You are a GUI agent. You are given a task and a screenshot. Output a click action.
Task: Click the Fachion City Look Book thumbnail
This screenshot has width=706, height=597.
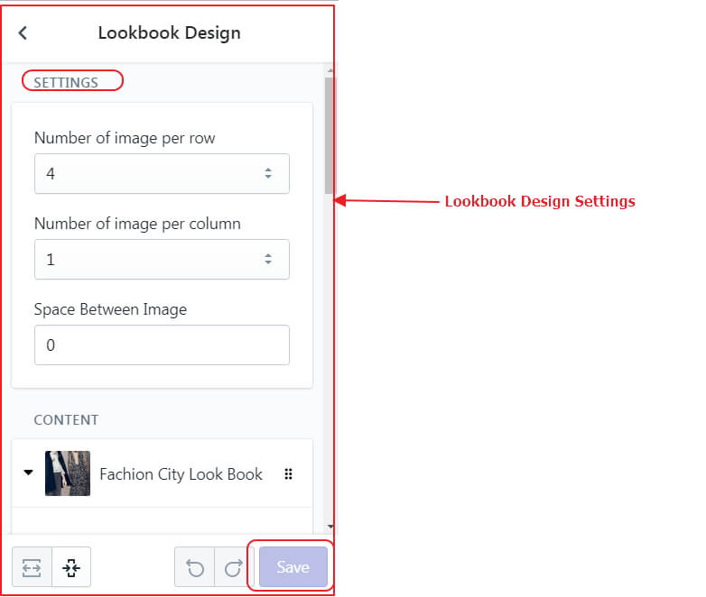pyautogui.click(x=68, y=473)
